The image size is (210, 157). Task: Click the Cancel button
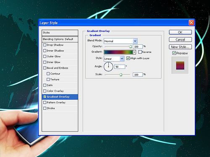tap(180, 40)
